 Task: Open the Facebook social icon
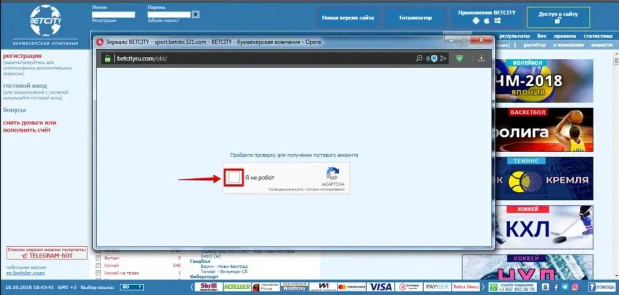tap(555, 287)
